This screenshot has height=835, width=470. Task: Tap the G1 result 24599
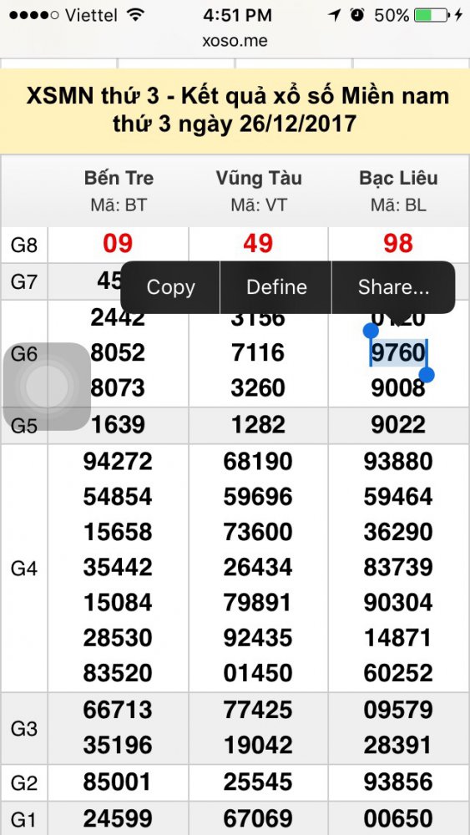[118, 817]
